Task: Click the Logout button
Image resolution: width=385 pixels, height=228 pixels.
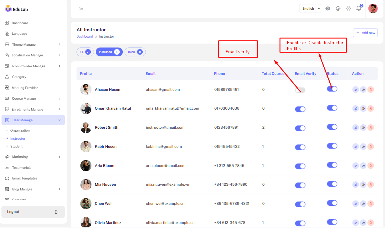Action: coord(33,212)
